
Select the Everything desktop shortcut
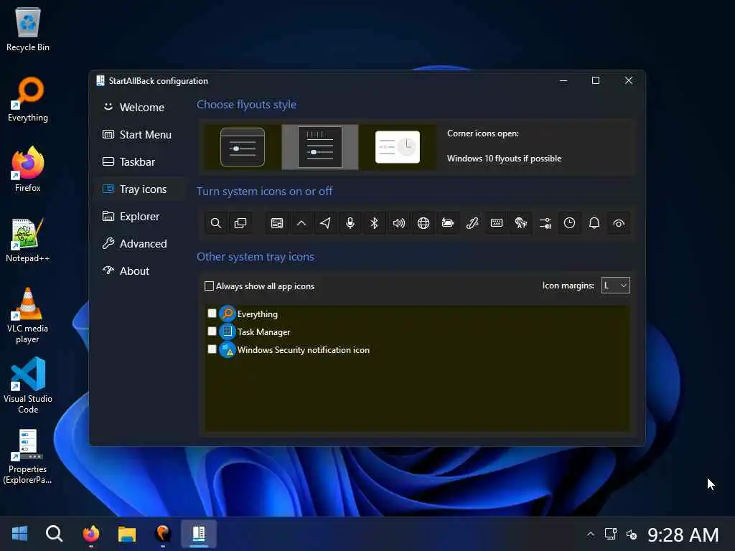pos(28,99)
